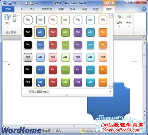The width and height of the screenshot is (148, 135).
Task: Apply red intense effect style, last row
Action: pyautogui.click(x=53, y=82)
